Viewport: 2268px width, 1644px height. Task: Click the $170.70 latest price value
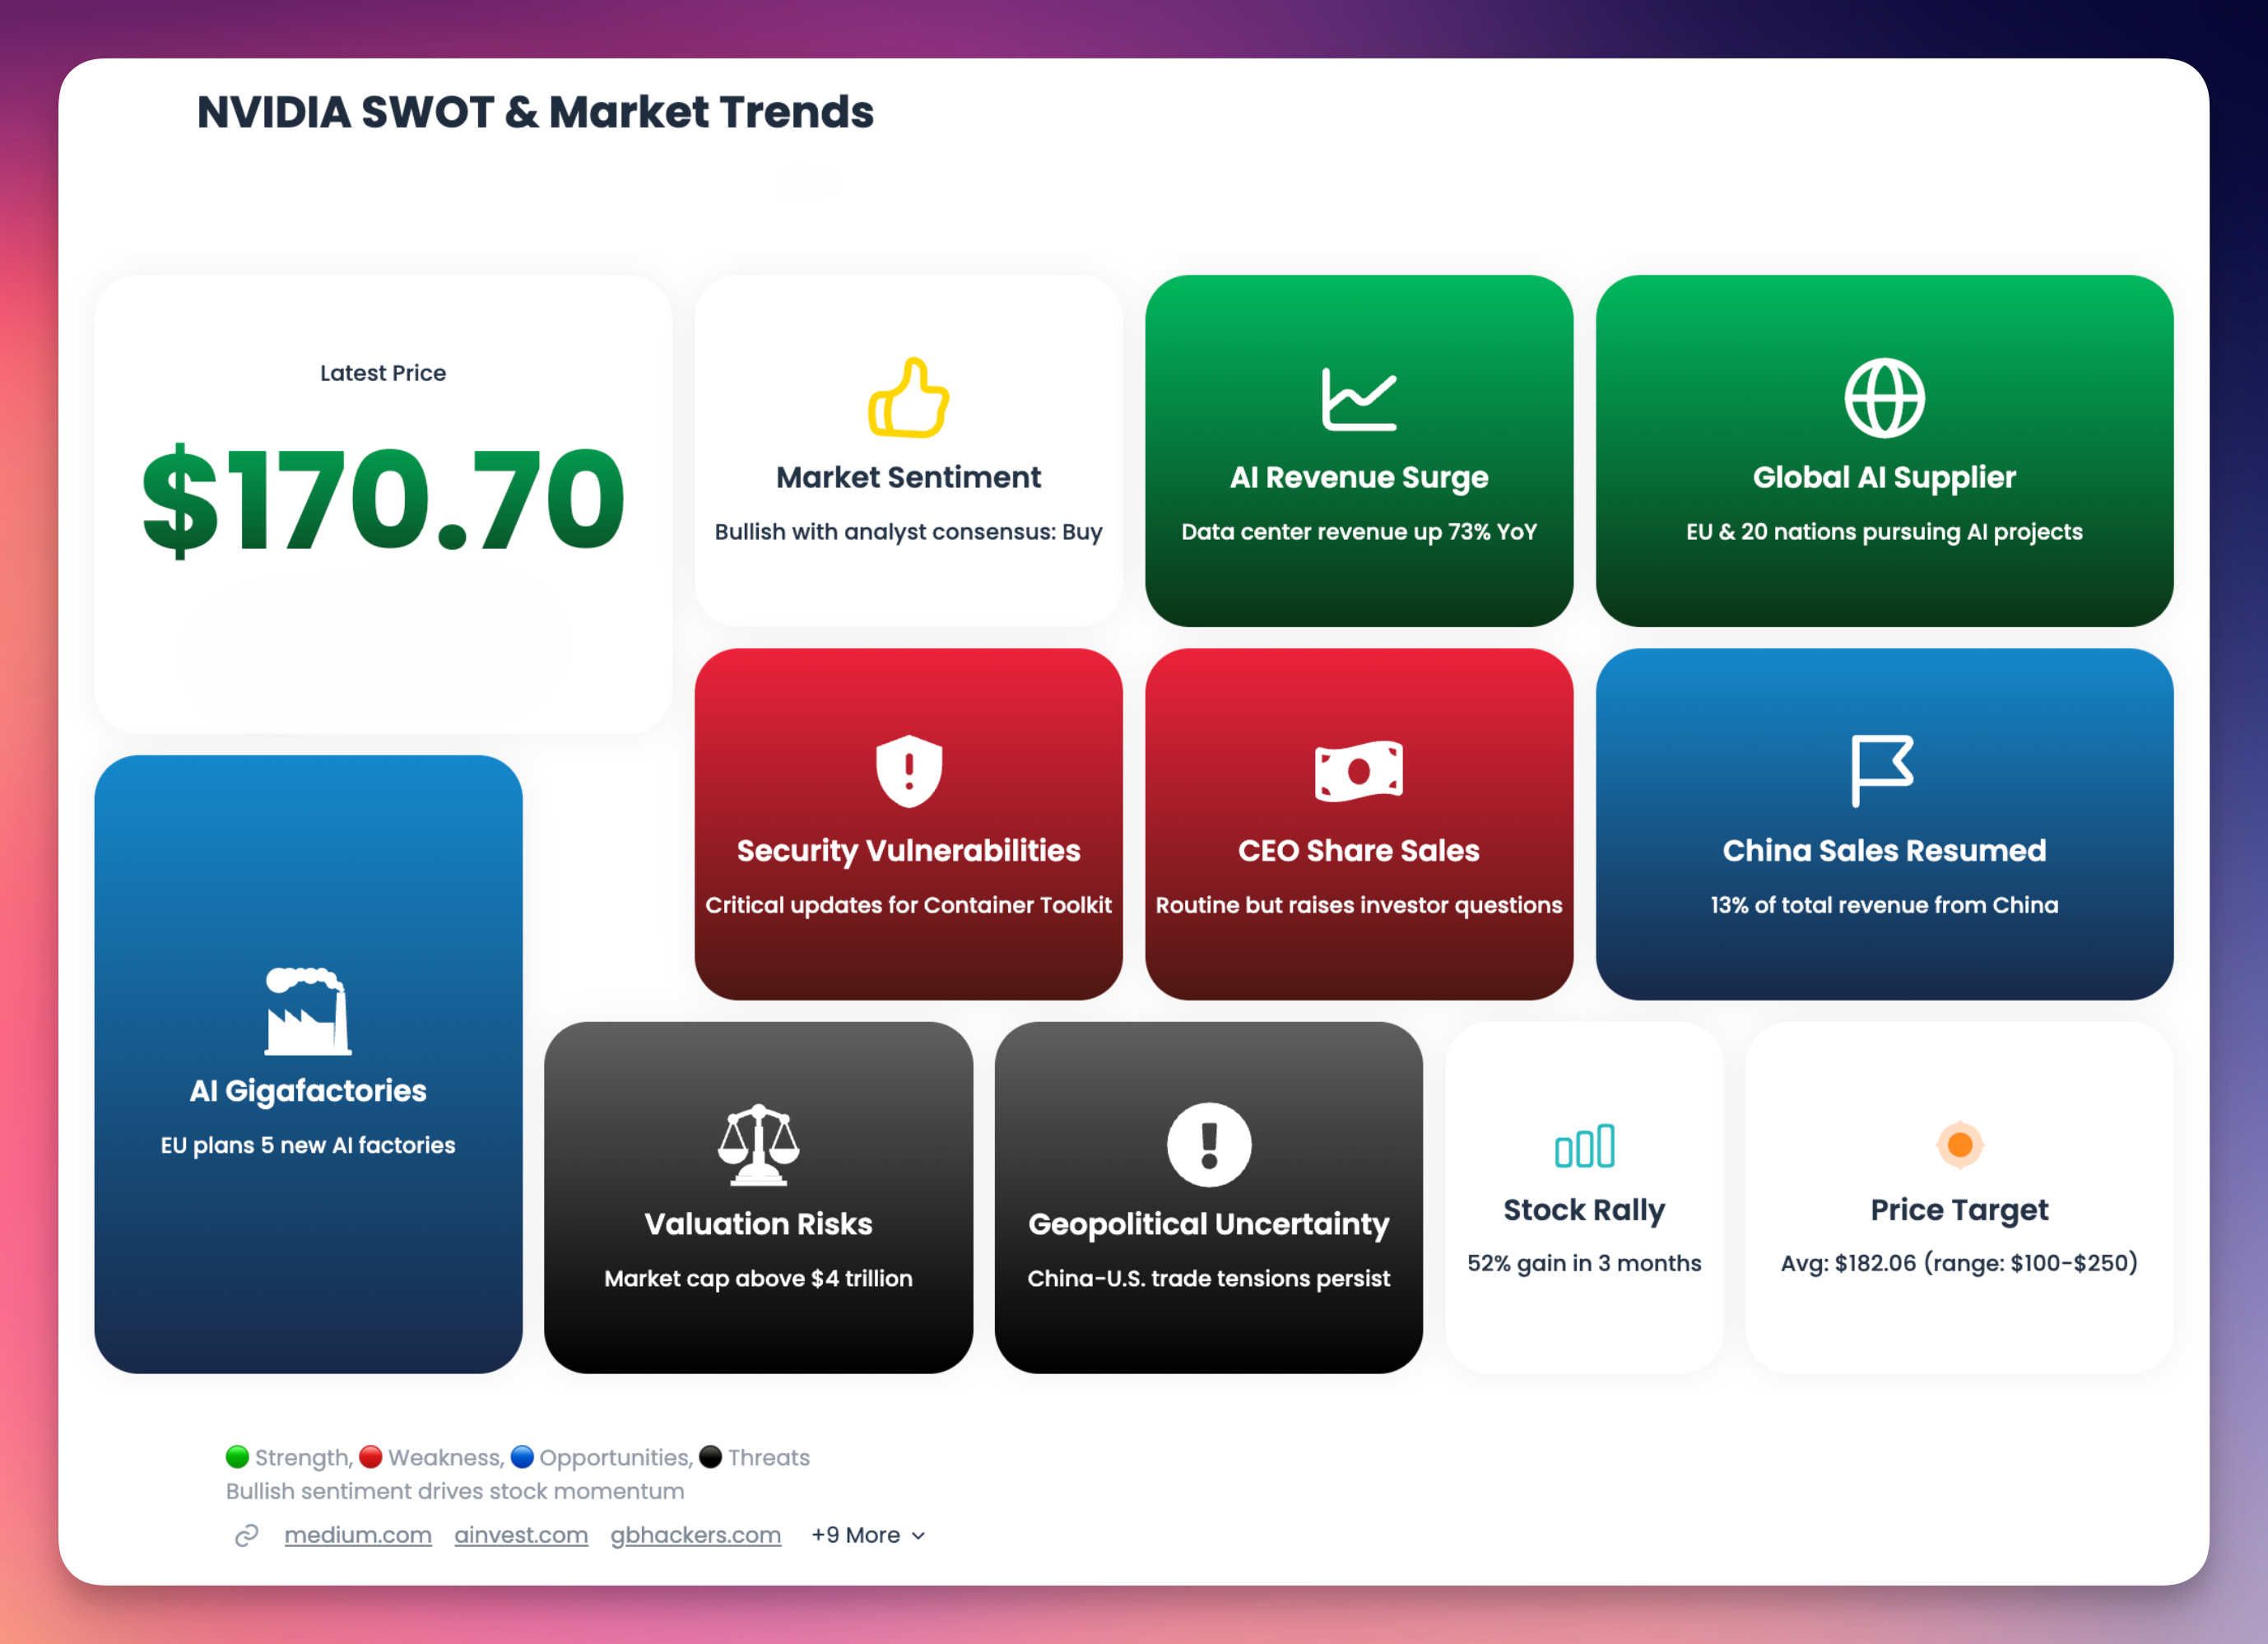(383, 500)
